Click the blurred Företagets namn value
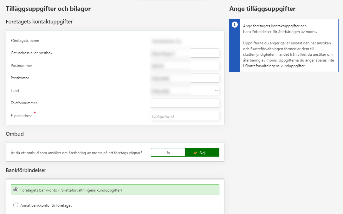343x214 pixels. 167,41
